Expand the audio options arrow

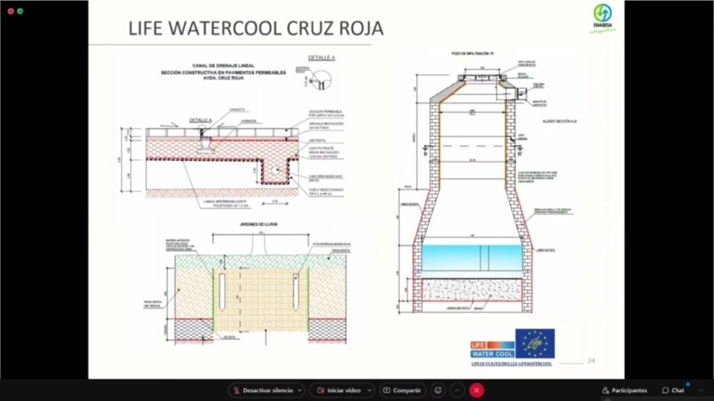(x=300, y=391)
